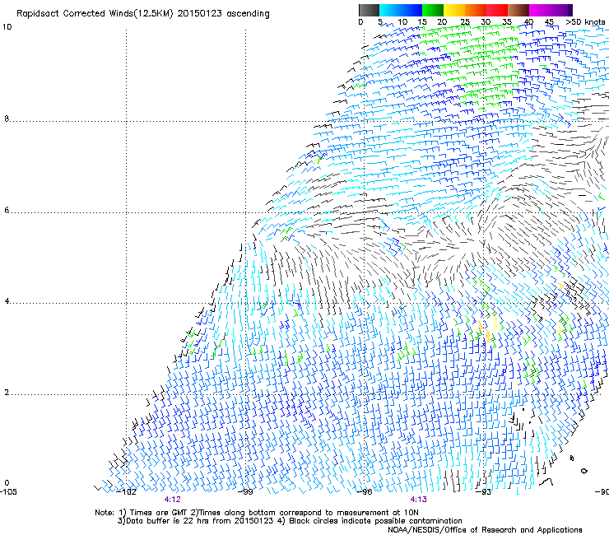Click the magenta 40-45 knots legend swatch

click(x=540, y=10)
